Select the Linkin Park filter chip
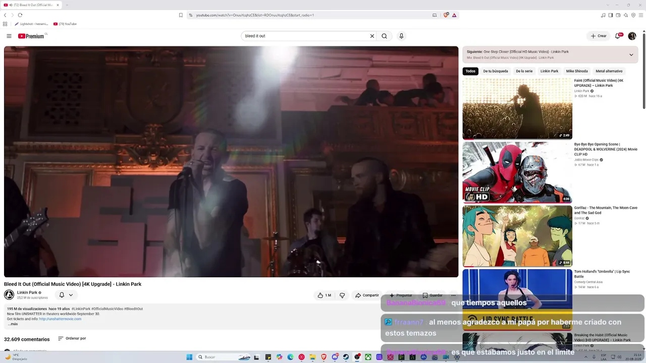Viewport: 646px width, 363px height. click(x=550, y=71)
